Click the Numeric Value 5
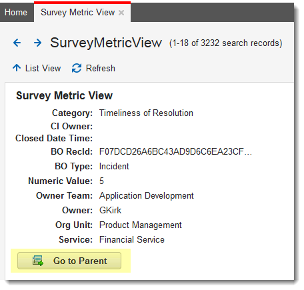Viewport: 304px width, 290px height. pos(101,181)
